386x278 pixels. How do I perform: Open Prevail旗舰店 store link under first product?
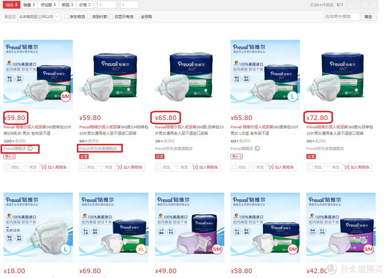[x=15, y=148]
